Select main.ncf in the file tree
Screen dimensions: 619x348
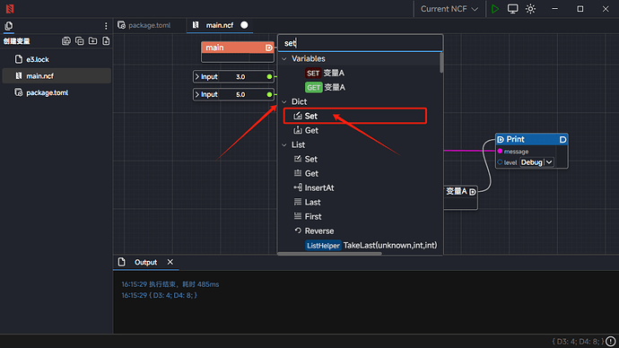coord(57,75)
